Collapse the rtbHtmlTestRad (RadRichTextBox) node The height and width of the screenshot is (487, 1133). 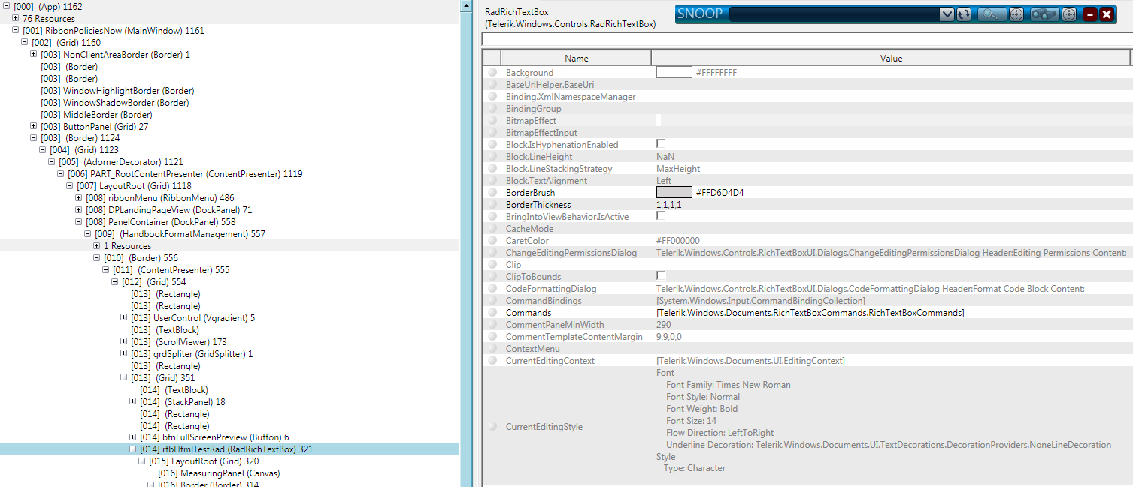pyautogui.click(x=133, y=449)
